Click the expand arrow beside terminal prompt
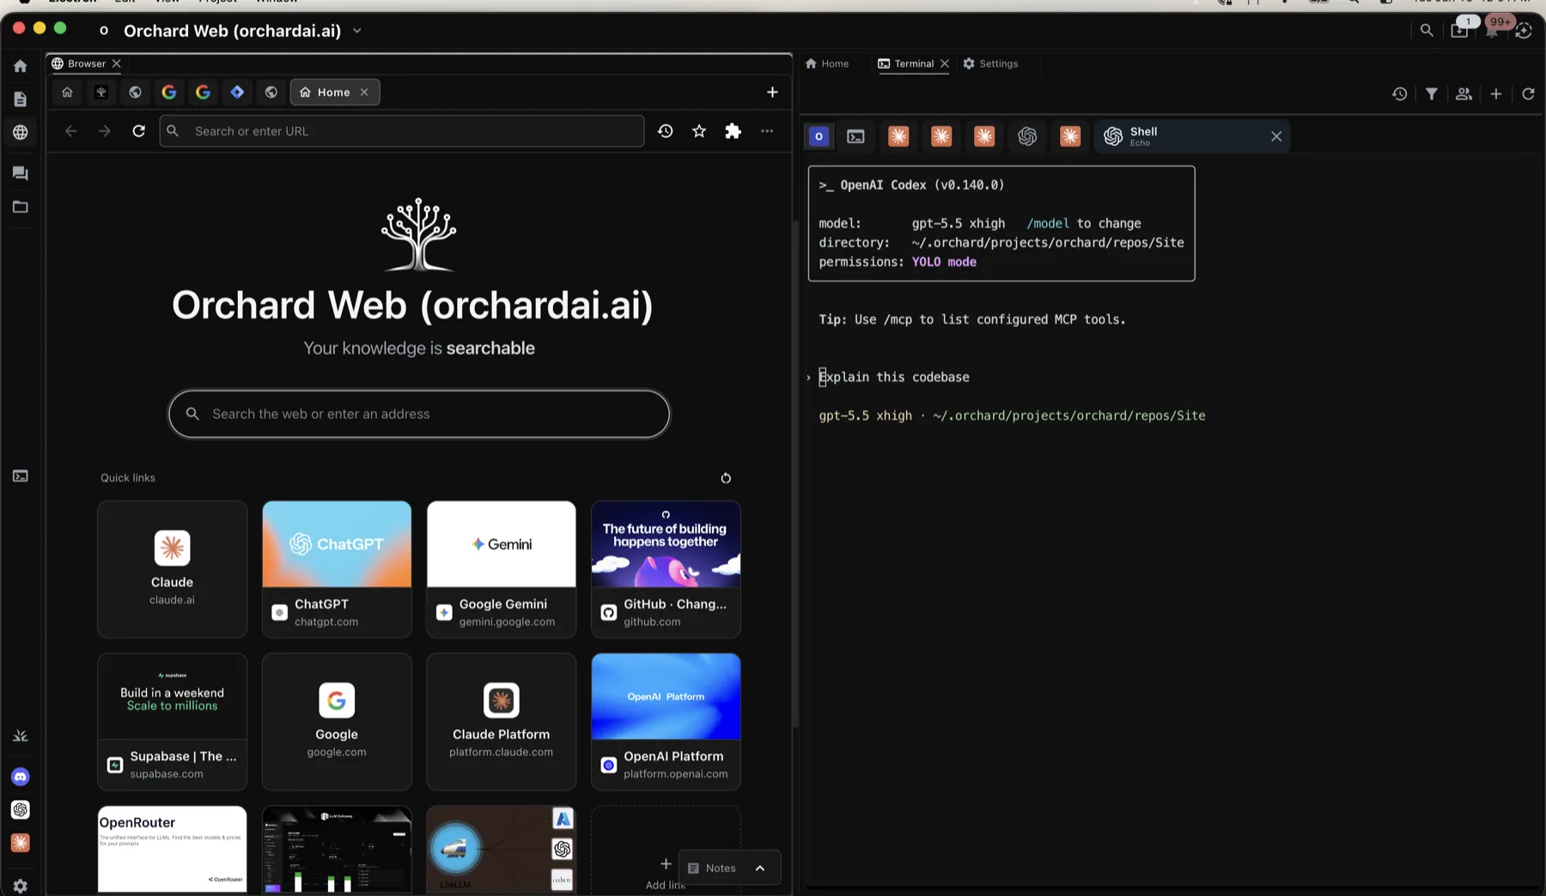Image resolution: width=1546 pixels, height=896 pixels. [809, 378]
